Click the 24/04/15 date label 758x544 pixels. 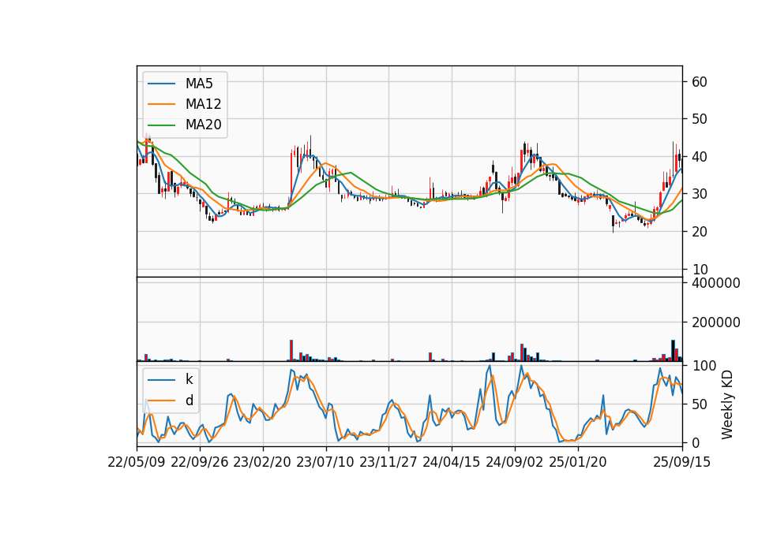(x=452, y=462)
